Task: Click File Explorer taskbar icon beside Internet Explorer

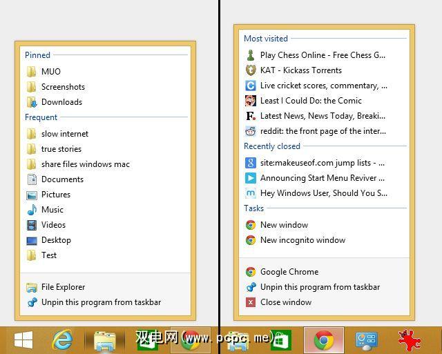Action: tap(104, 341)
